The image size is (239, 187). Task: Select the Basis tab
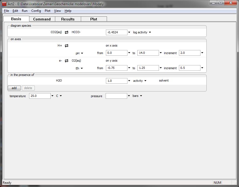16,19
